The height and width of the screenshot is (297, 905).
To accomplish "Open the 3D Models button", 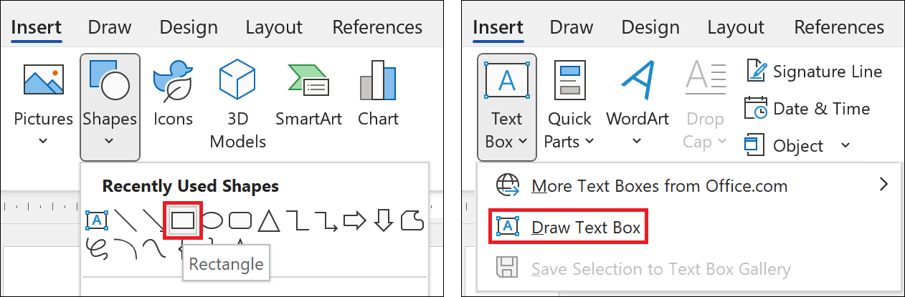I will 237,104.
